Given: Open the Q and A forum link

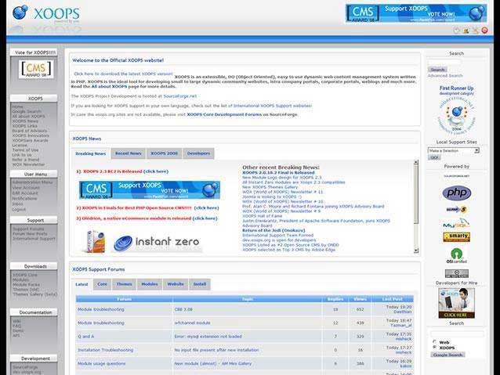Looking at the screenshot, I should [x=85, y=336].
